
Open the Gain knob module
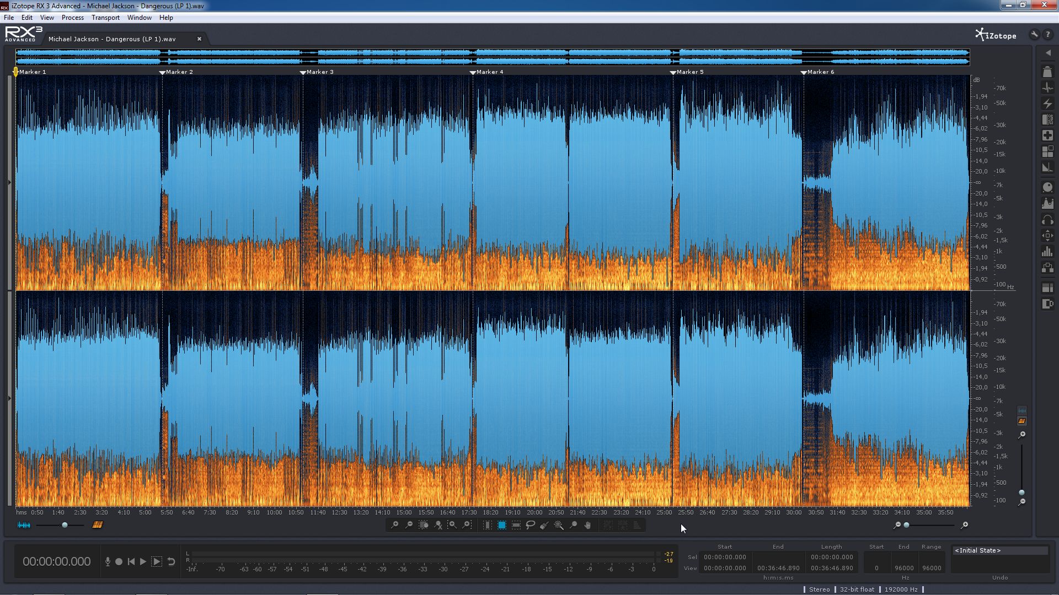[x=1047, y=187]
